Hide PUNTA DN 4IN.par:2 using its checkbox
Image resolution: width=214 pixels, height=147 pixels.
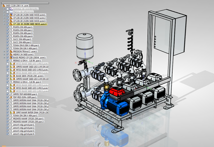point(8,30)
